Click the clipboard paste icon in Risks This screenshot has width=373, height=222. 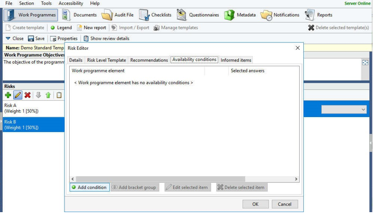tap(59, 95)
